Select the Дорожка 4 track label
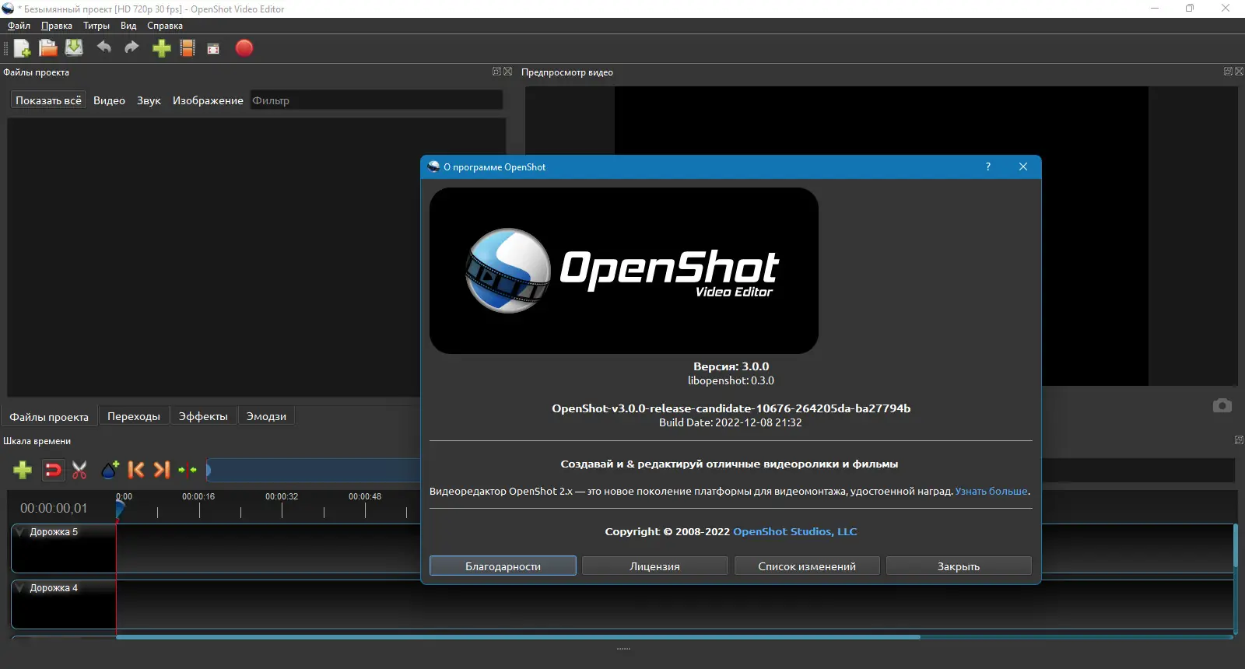 (x=54, y=588)
